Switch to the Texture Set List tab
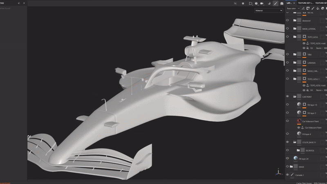Viewport: 327px width, 184px height. pos(305,3)
